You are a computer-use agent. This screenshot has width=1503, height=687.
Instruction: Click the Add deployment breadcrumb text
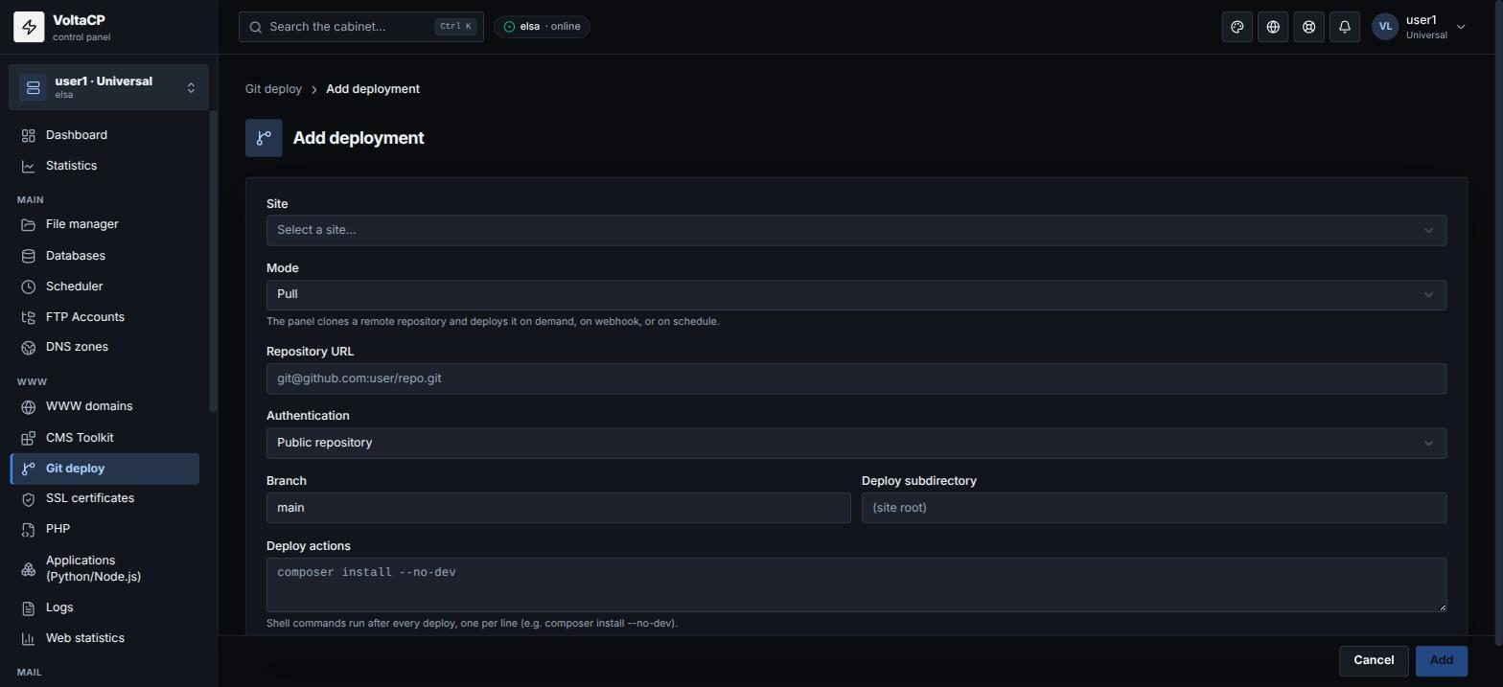tap(373, 89)
